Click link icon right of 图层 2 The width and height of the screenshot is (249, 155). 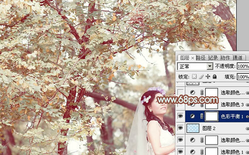click(247, 128)
